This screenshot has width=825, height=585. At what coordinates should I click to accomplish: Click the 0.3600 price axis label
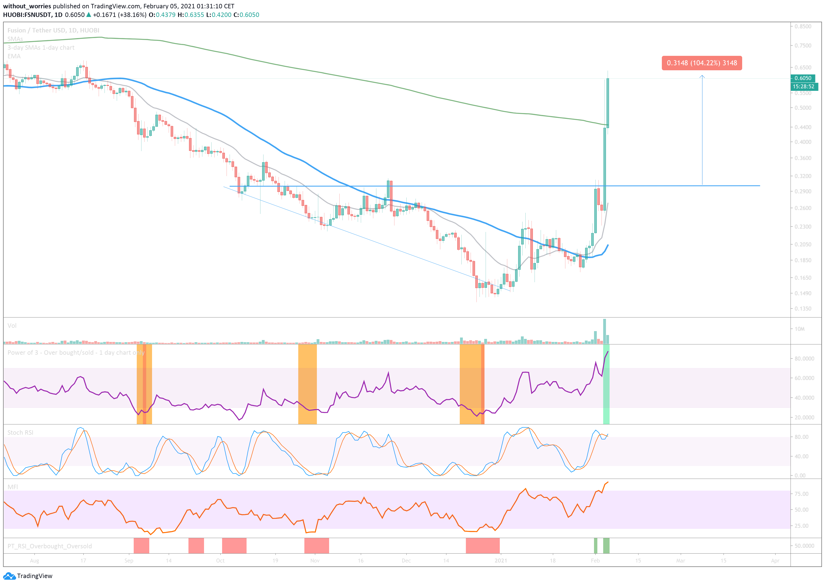point(803,158)
